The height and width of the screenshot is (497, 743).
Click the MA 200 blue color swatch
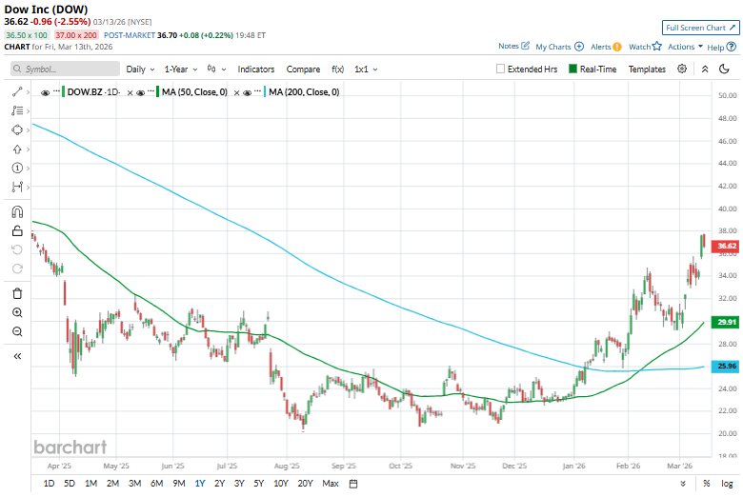[x=265, y=92]
